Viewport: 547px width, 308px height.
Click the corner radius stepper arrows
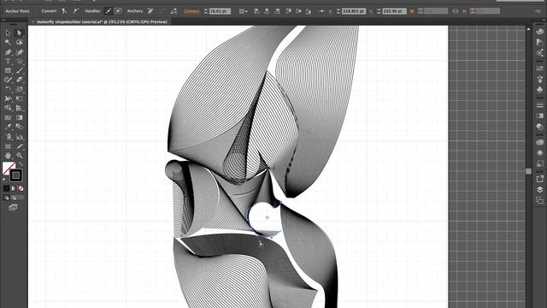click(x=205, y=11)
